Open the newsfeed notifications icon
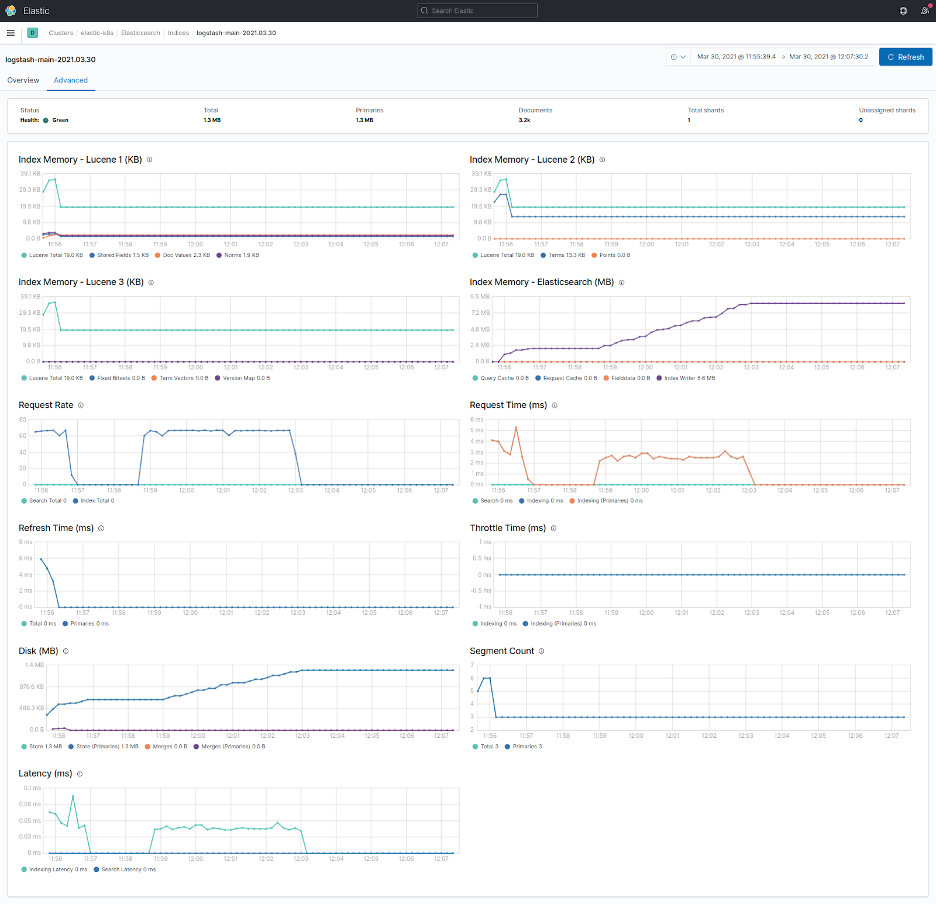Screen dimensions: 936x904 tap(925, 11)
